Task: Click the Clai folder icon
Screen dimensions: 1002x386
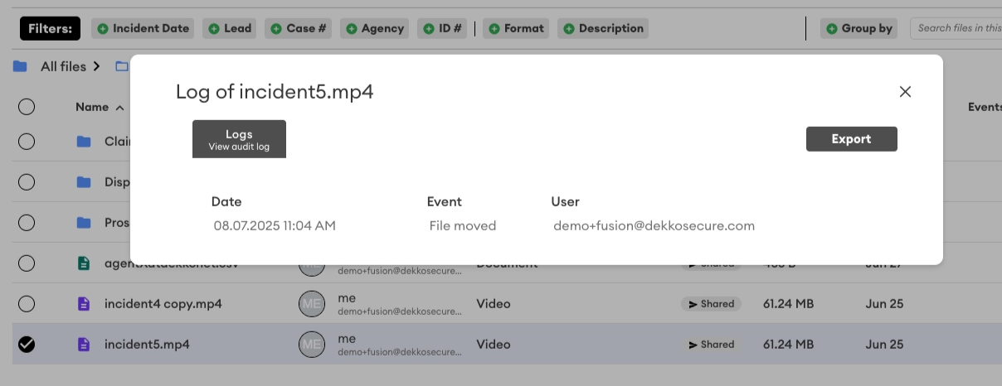Action: point(83,142)
